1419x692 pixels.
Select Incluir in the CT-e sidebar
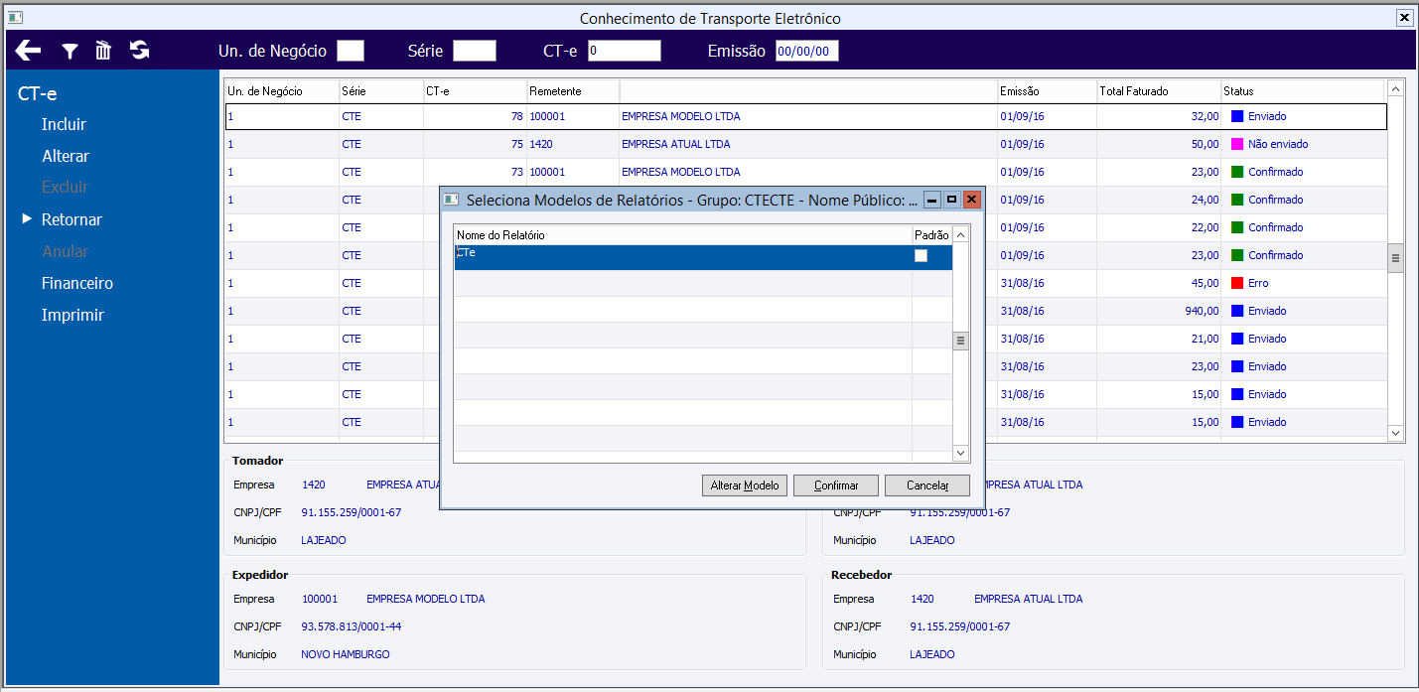tap(64, 124)
